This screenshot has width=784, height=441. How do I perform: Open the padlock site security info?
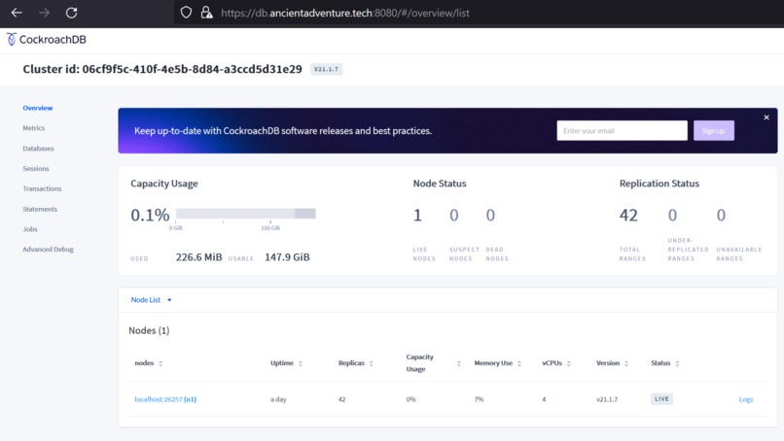point(206,13)
